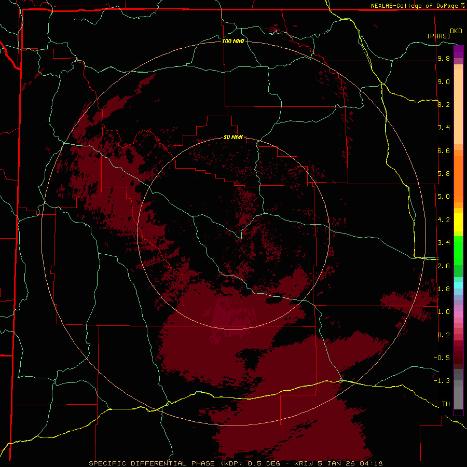Image resolution: width=467 pixels, height=467 pixels.
Task: Click the 100 NMI range ring label
Action: (x=233, y=41)
